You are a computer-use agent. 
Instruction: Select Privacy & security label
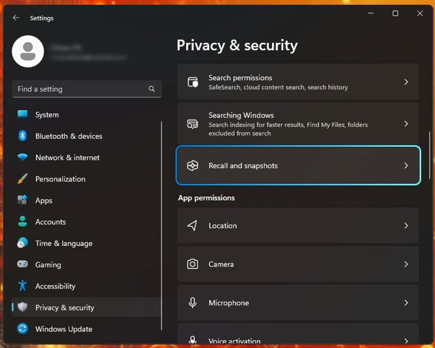pos(65,307)
